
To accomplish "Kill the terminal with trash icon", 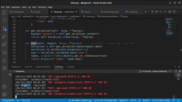I will point(180,71).
